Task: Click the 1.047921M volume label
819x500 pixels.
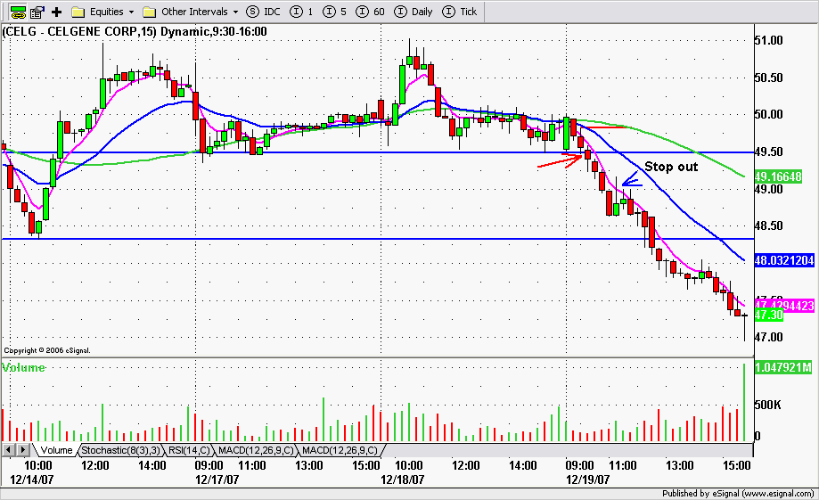Action: [783, 367]
